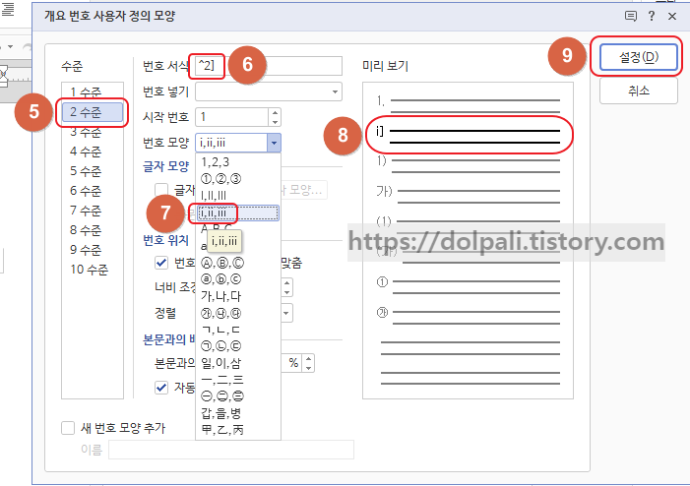Choose 일,이,삼 number shape option
The width and height of the screenshot is (690, 486).
click(237, 363)
